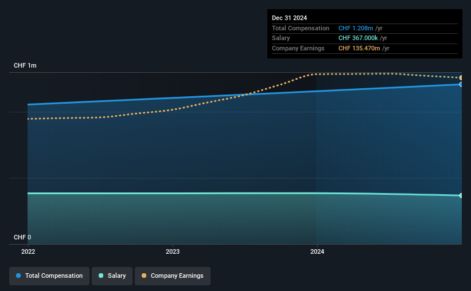
Task: Toggle the Company Earnings legend button
Action: (x=173, y=276)
